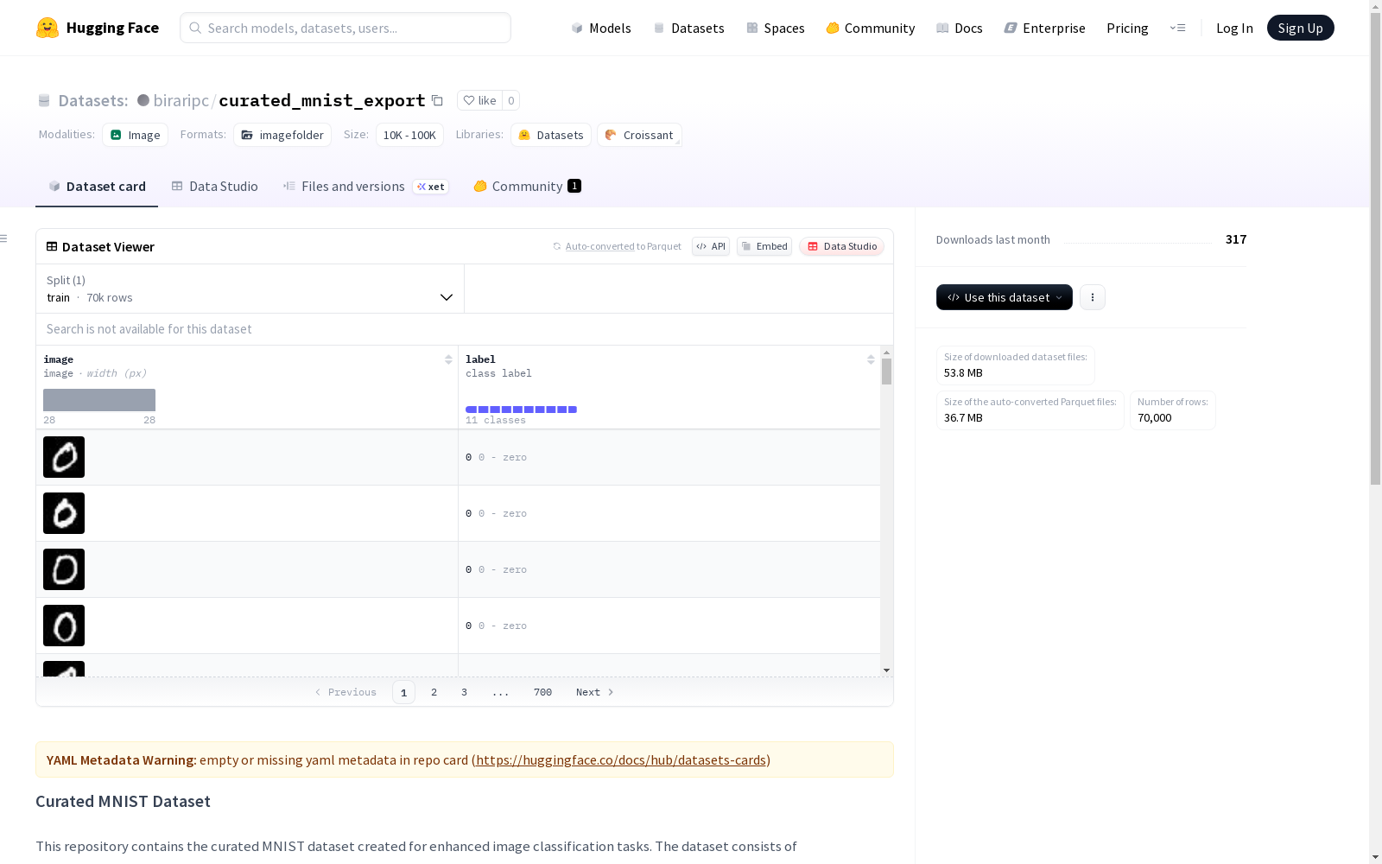The width and height of the screenshot is (1382, 864).
Task: Click the Sign Up button
Action: [x=1301, y=28]
